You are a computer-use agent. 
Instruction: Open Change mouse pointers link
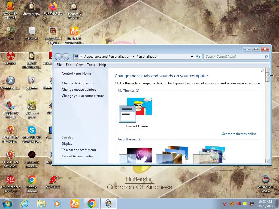pyautogui.click(x=79, y=89)
